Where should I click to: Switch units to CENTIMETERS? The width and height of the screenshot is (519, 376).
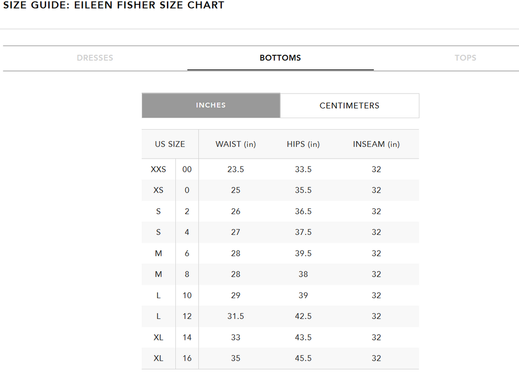(349, 105)
